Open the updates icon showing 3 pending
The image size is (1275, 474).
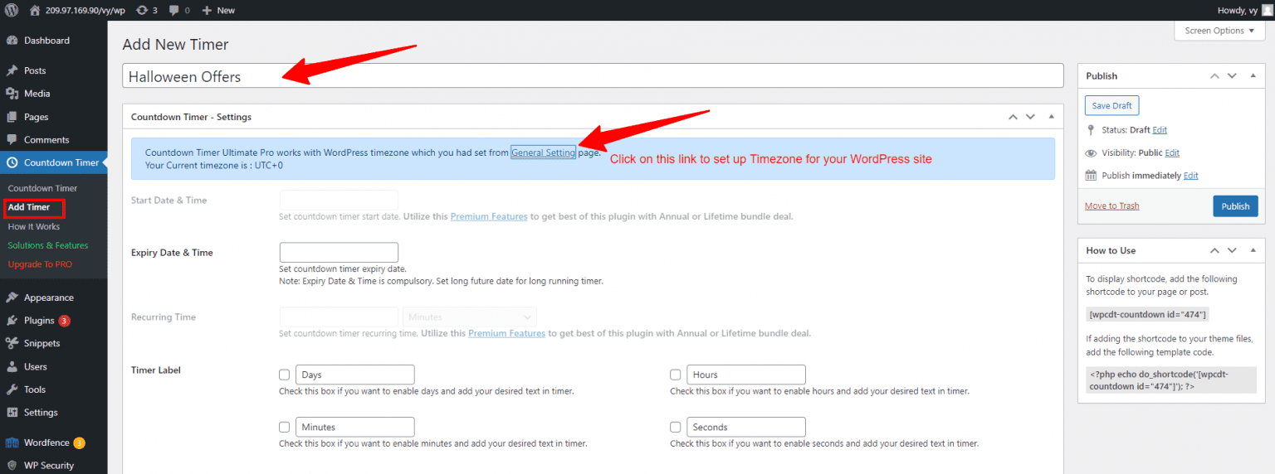pyautogui.click(x=142, y=10)
